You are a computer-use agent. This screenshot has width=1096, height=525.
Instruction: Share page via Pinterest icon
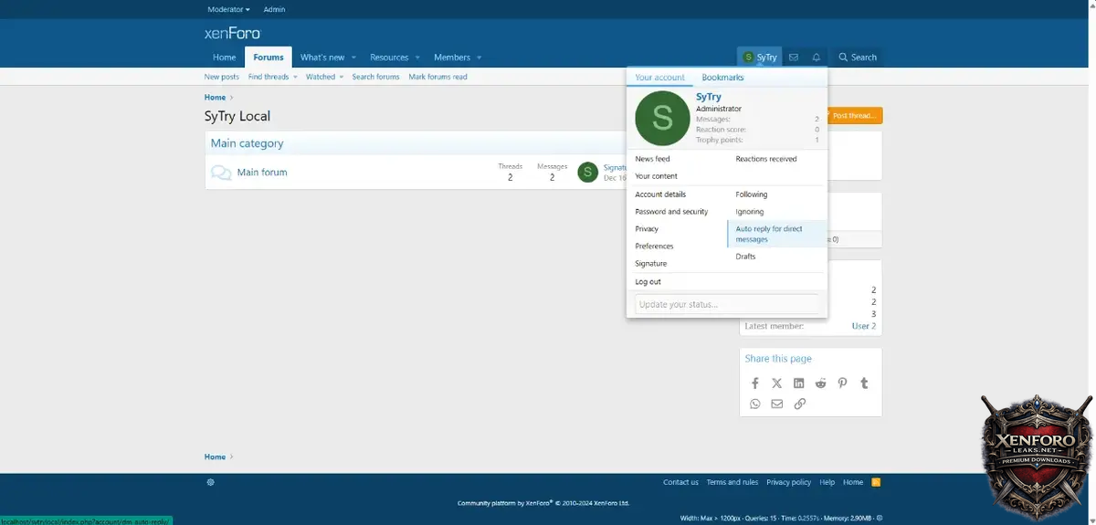coord(842,383)
